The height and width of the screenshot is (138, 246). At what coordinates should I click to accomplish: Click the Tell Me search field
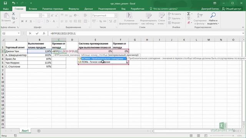[x=163, y=9]
